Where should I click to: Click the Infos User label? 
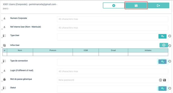(15, 45)
